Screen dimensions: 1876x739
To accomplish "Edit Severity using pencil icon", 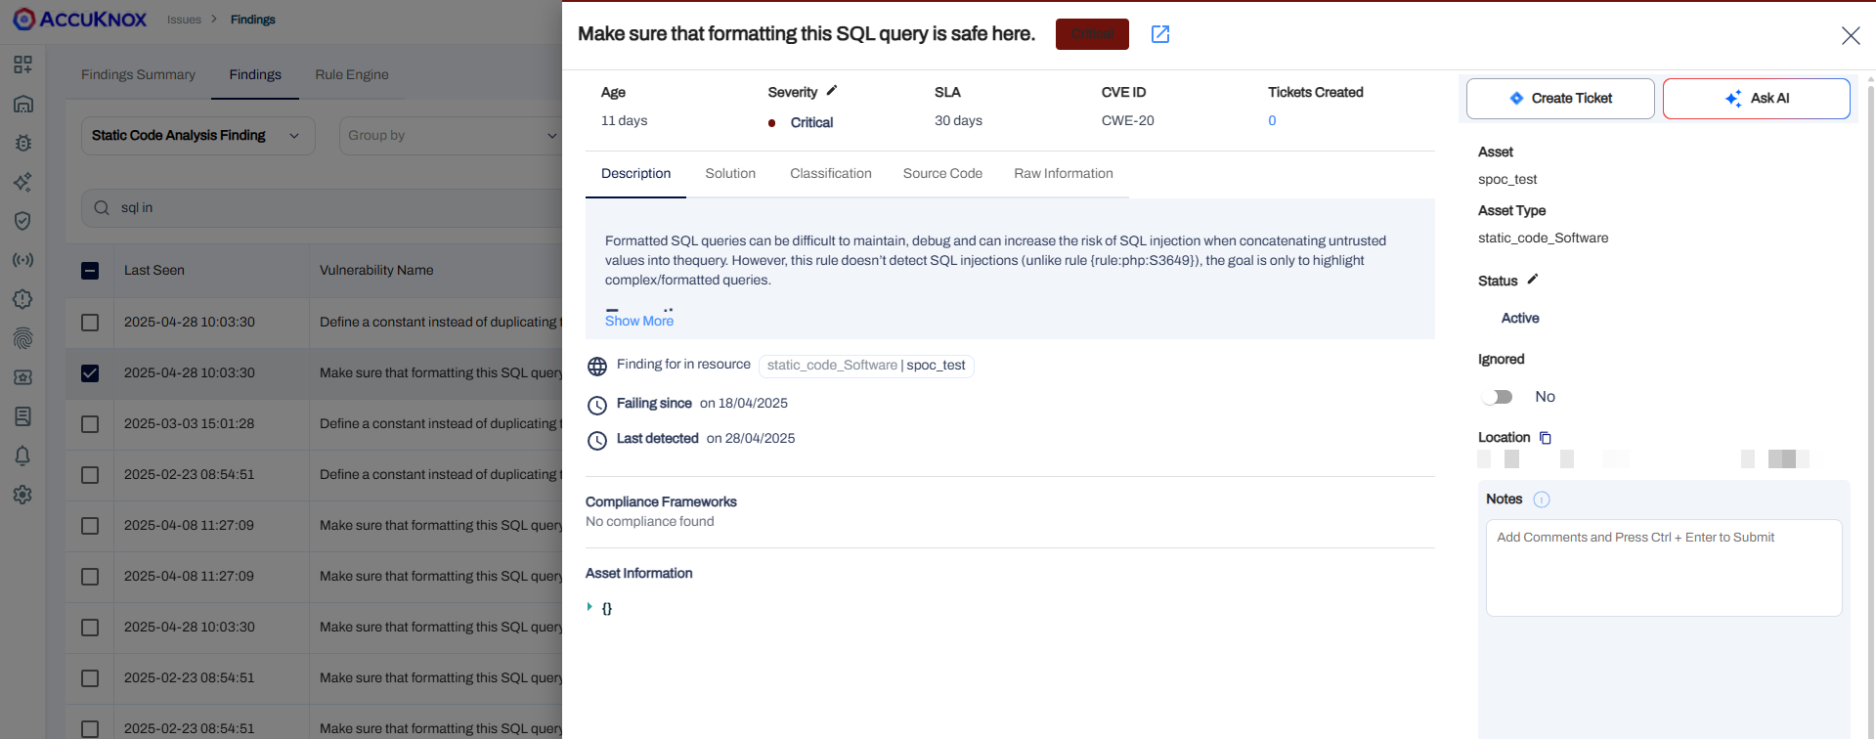I will coord(832,91).
